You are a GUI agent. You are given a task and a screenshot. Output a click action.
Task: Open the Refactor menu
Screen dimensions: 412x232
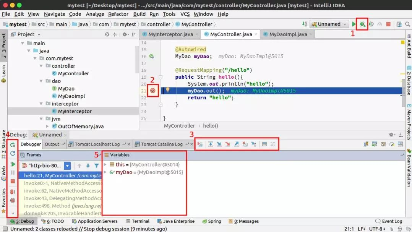118,14
